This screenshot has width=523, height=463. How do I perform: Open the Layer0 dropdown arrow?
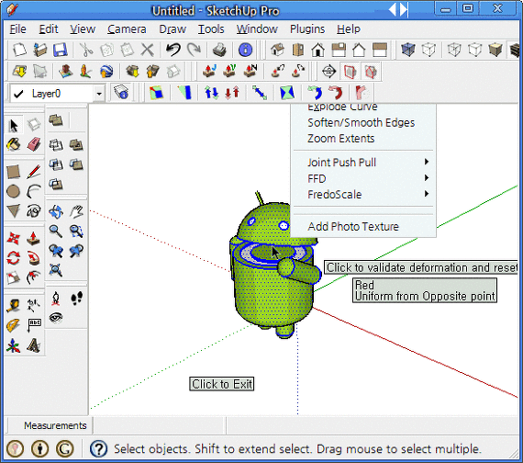(x=99, y=94)
